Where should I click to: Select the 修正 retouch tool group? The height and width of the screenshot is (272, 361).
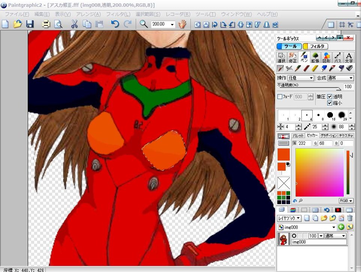point(293,57)
